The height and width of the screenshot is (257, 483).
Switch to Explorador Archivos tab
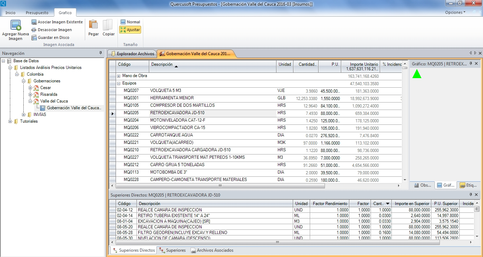click(x=133, y=54)
